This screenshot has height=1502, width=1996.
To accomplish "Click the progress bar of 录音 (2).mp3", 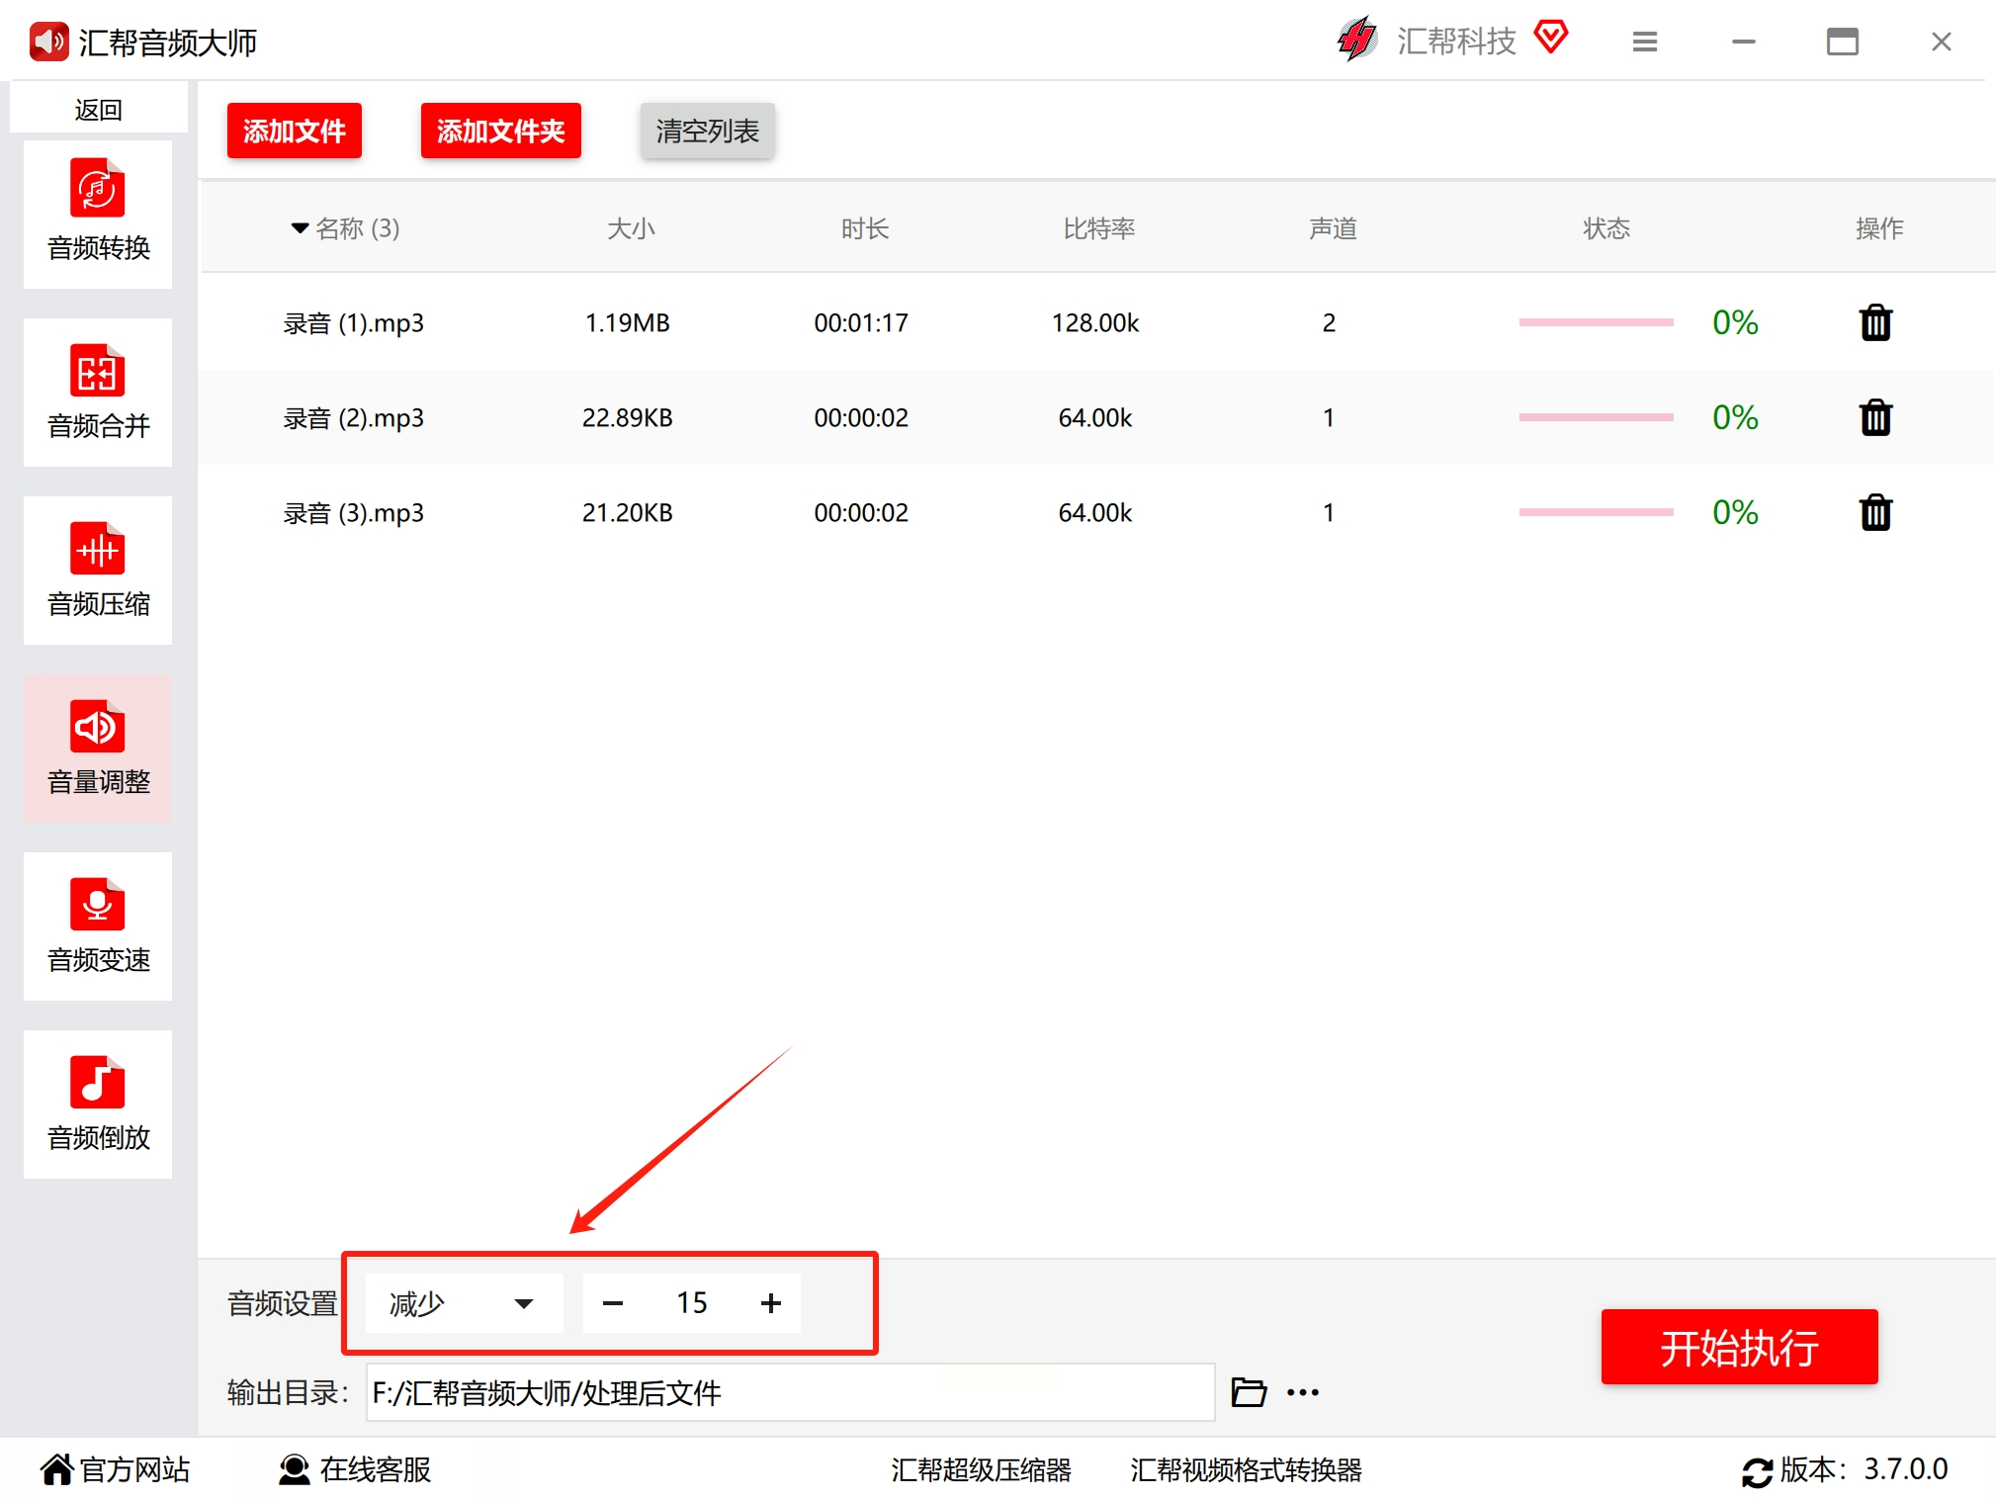I will click(1596, 417).
